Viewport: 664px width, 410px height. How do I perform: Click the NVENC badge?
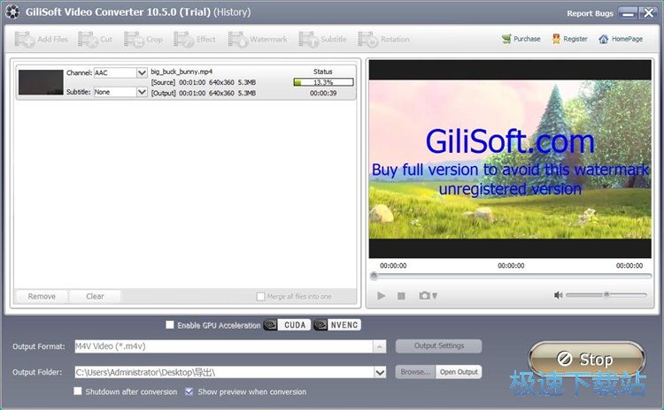337,324
